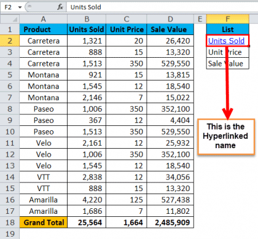Select the List header cell in F1
258x239 pixels.
point(228,29)
